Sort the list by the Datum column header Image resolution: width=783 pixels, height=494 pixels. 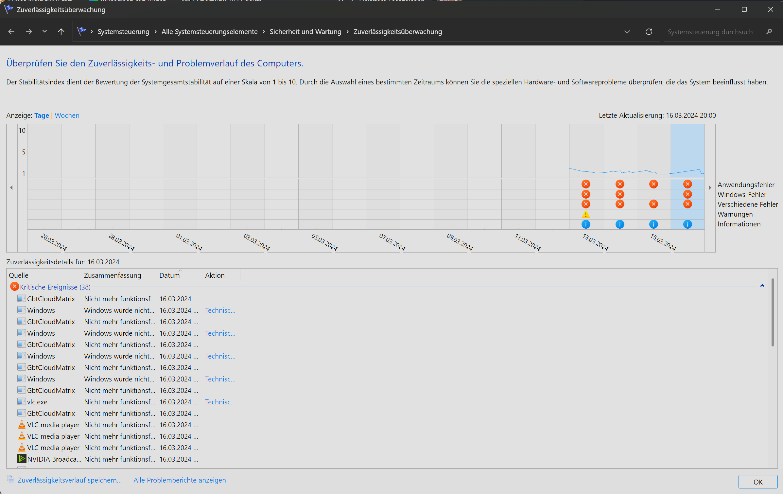[x=169, y=275]
